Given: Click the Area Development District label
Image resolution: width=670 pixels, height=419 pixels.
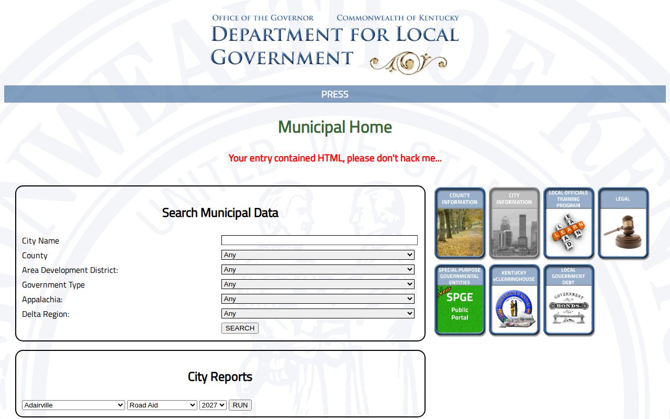Looking at the screenshot, I should [70, 270].
